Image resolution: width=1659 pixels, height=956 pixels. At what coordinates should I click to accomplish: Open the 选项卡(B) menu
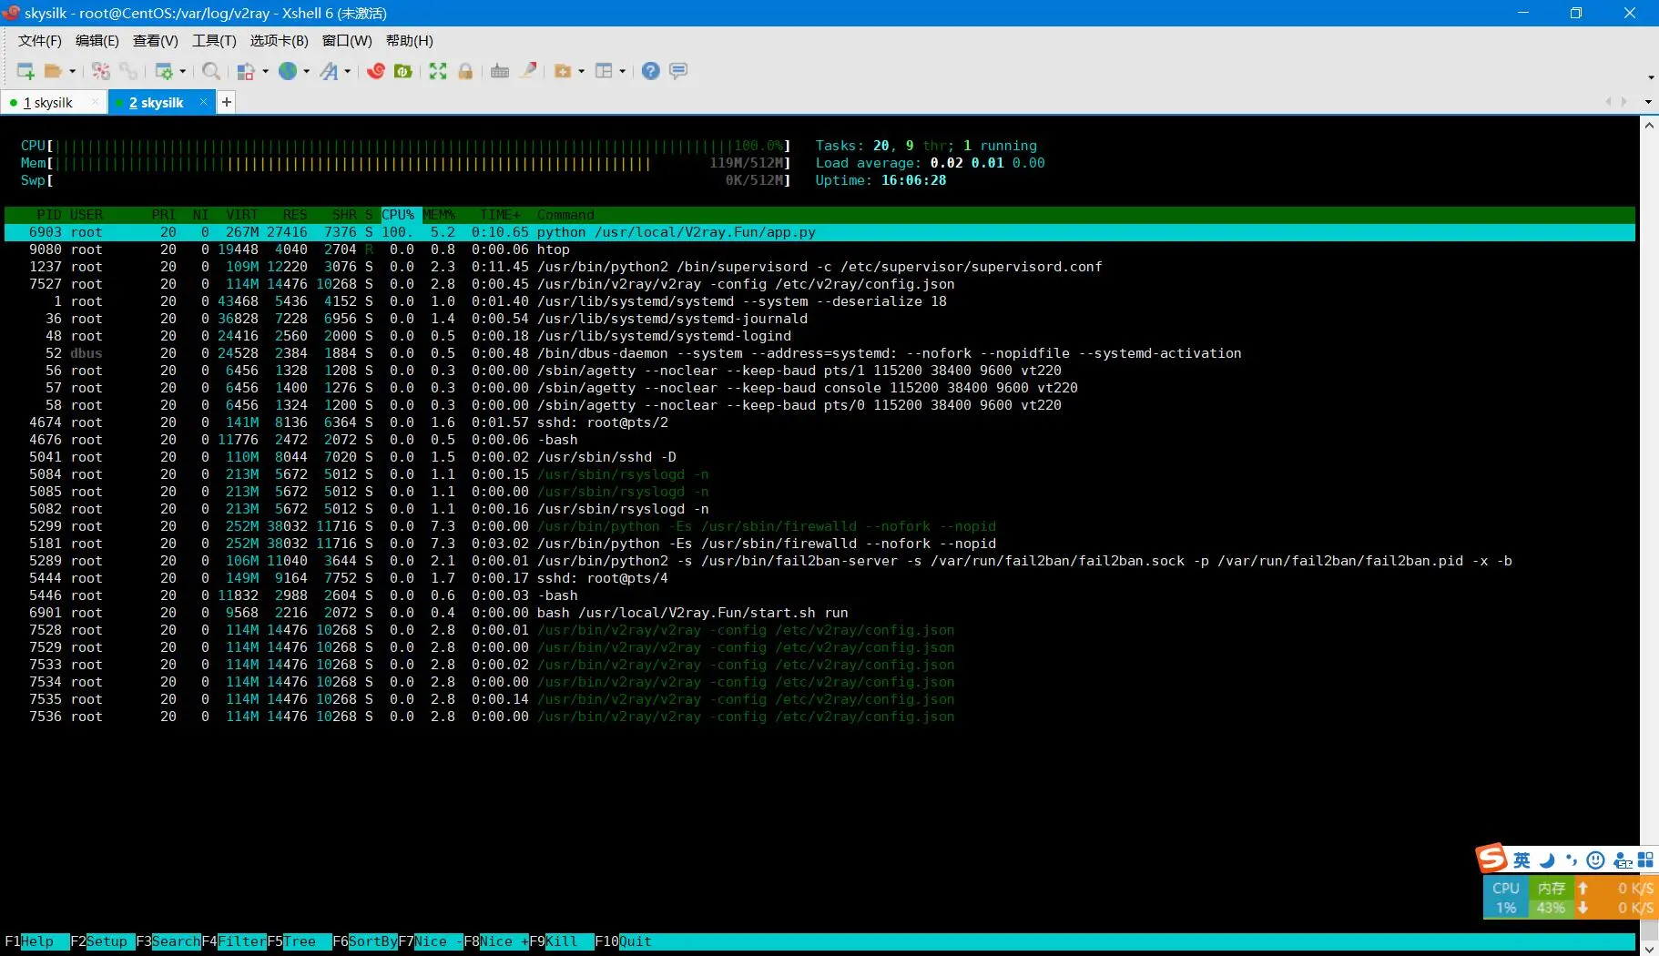[x=280, y=41]
